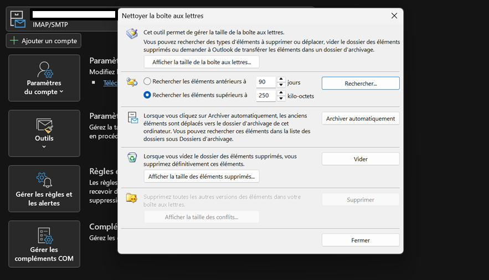This screenshot has height=280, width=489.
Task: Click the recycle bin icon for deleted items
Action: pos(132,157)
